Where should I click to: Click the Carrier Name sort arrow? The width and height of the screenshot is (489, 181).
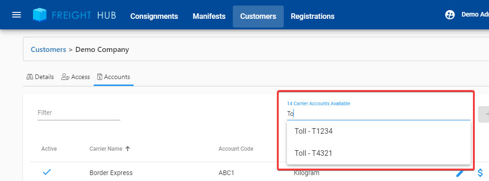[x=128, y=148]
